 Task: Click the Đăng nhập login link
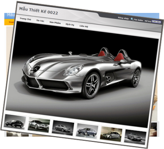coord(123,18)
